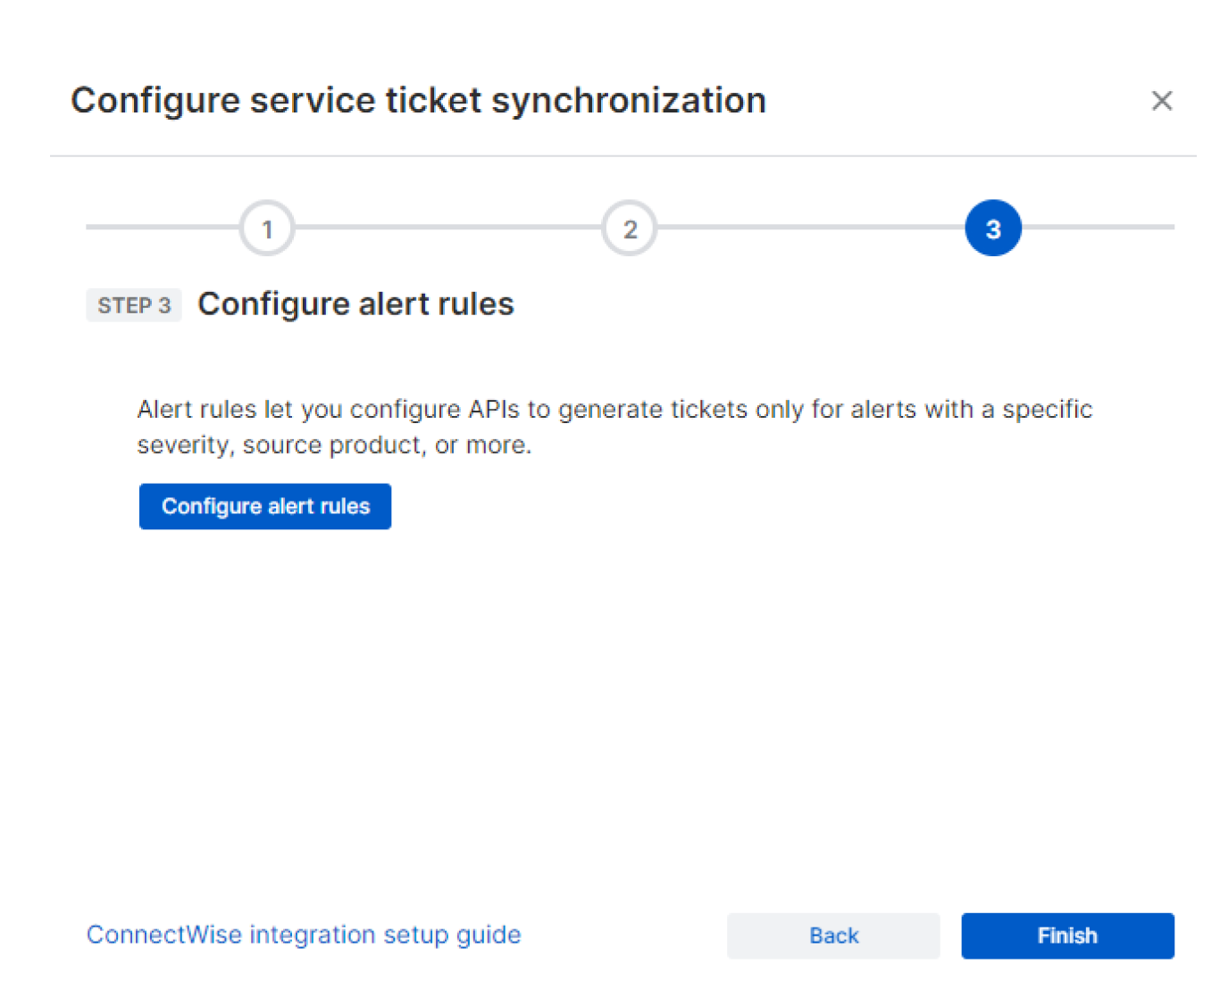Click the progress line between steps 1 and 2
Image resolution: width=1220 pixels, height=1006 pixels.
447,228
